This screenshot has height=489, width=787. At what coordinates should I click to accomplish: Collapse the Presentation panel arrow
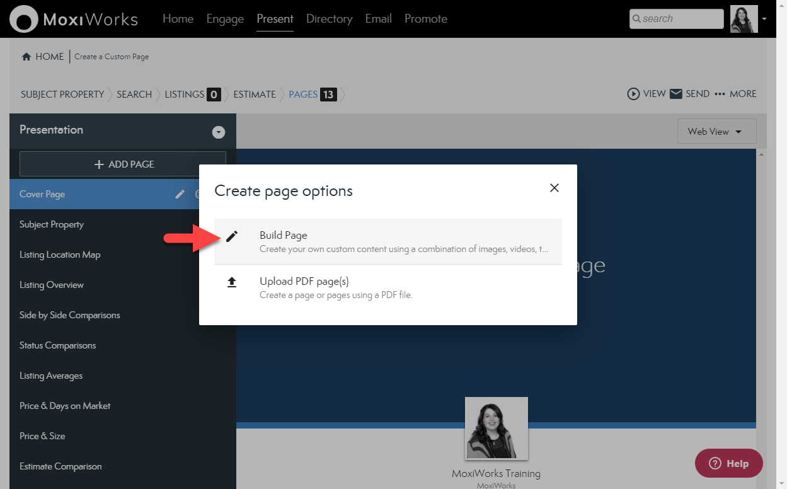pos(219,132)
